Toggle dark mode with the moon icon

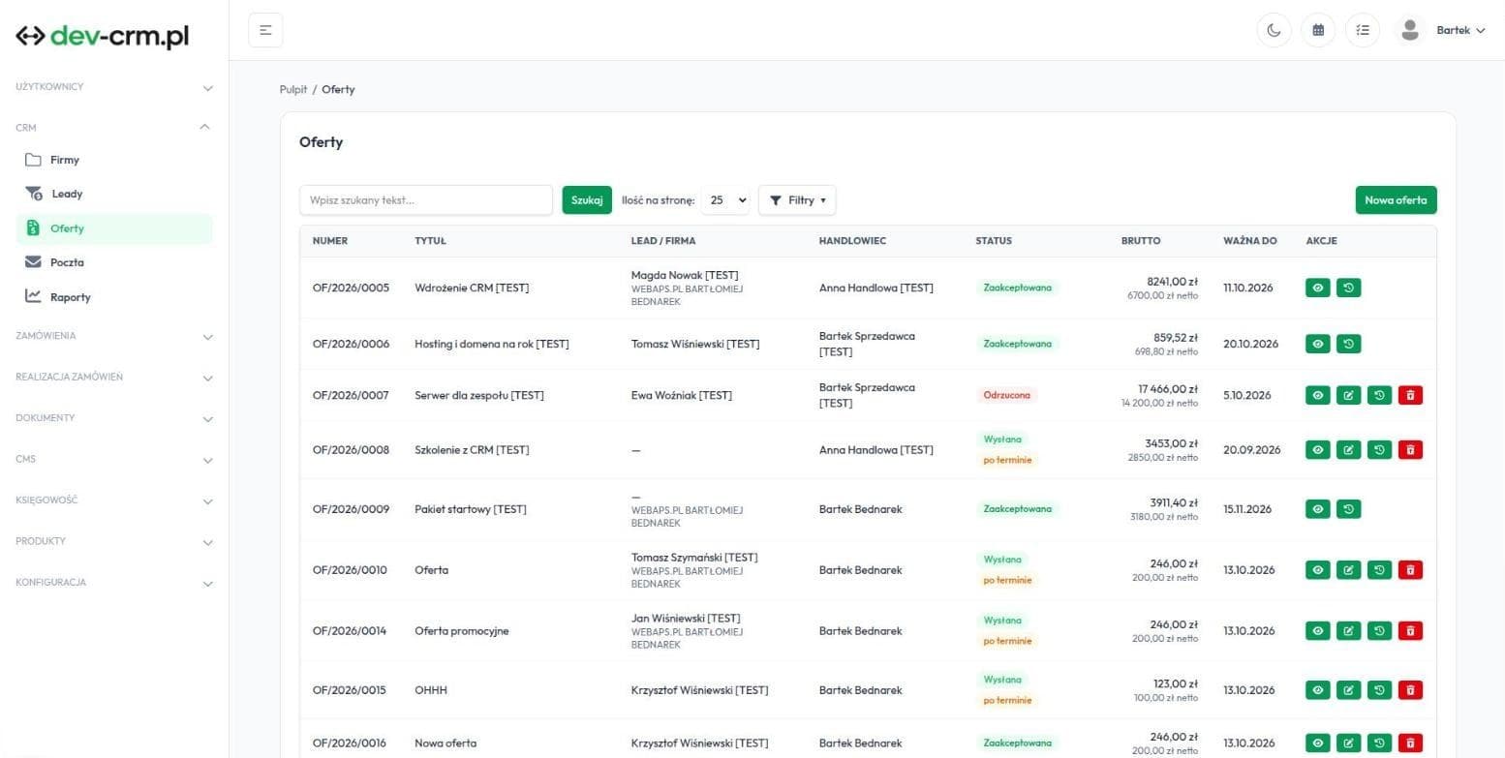pyautogui.click(x=1274, y=30)
